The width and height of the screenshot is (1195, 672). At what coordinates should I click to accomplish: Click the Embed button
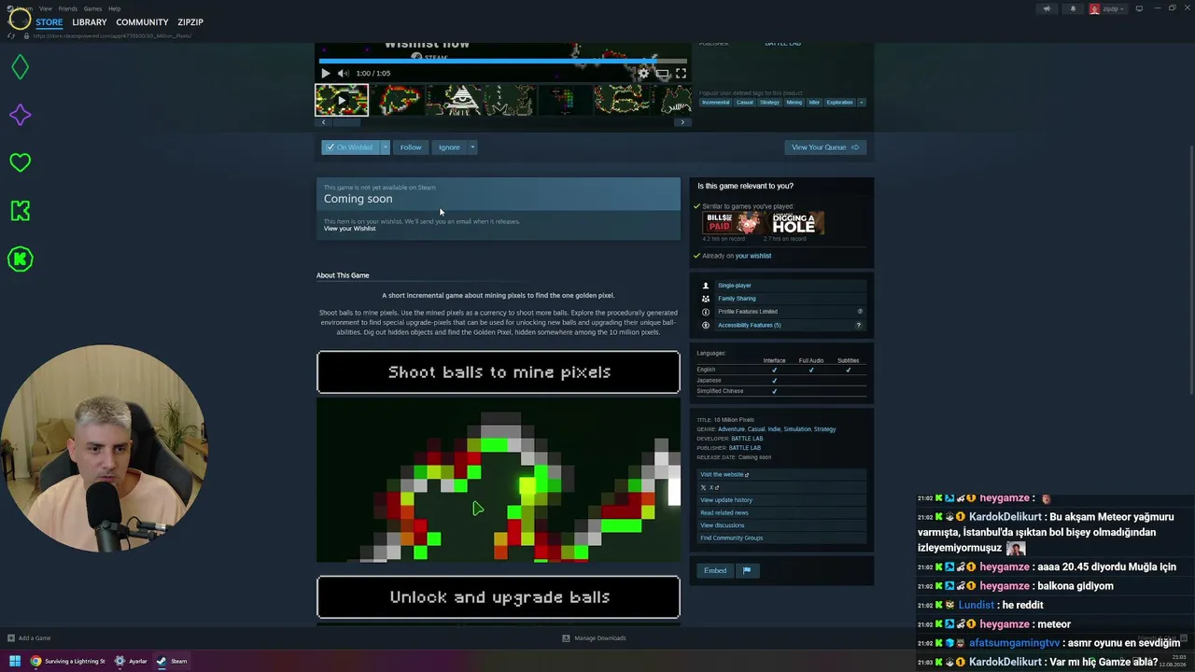click(715, 571)
